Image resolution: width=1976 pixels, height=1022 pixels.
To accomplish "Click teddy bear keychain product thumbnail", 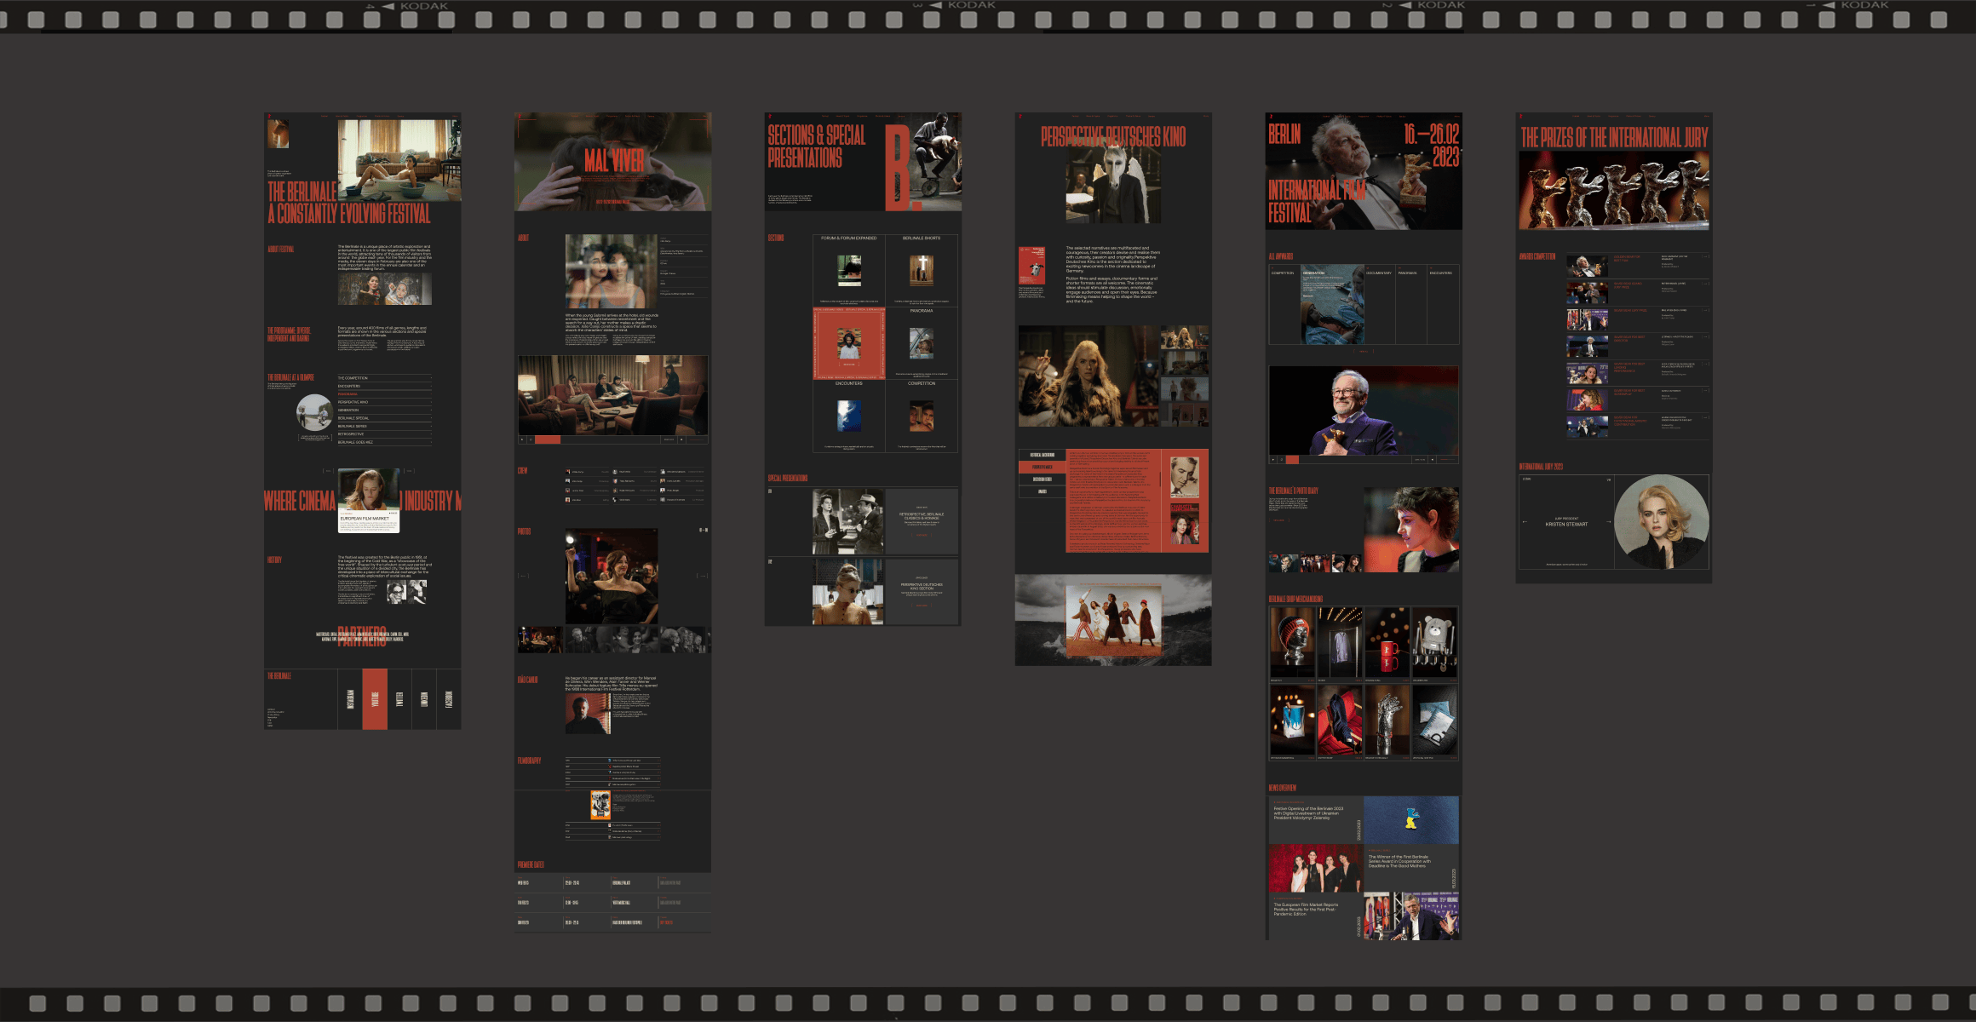I will tap(1434, 644).
